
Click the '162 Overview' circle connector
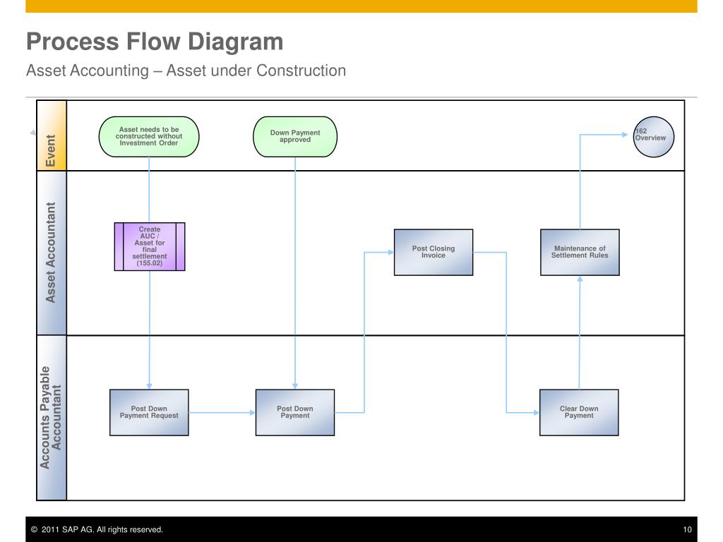pyautogui.click(x=653, y=137)
